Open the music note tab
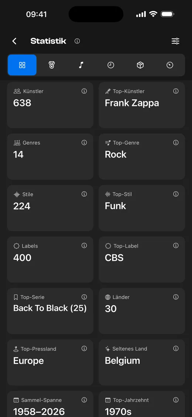The width and height of the screenshot is (192, 417). (81, 65)
